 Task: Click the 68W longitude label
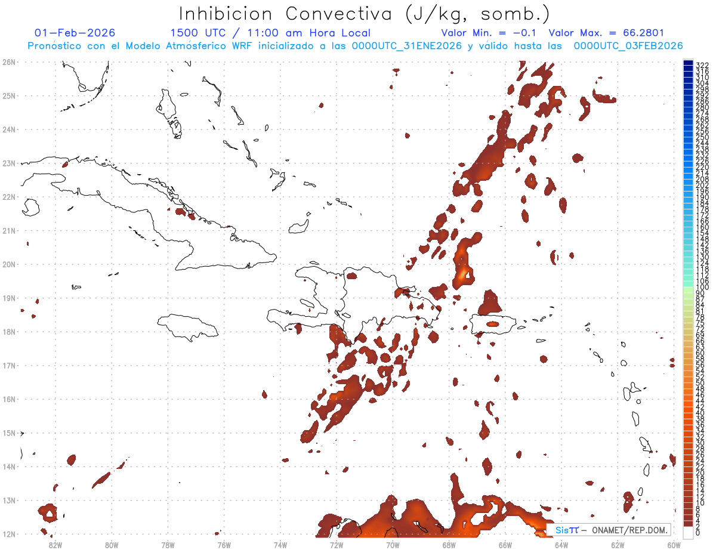[449, 545]
